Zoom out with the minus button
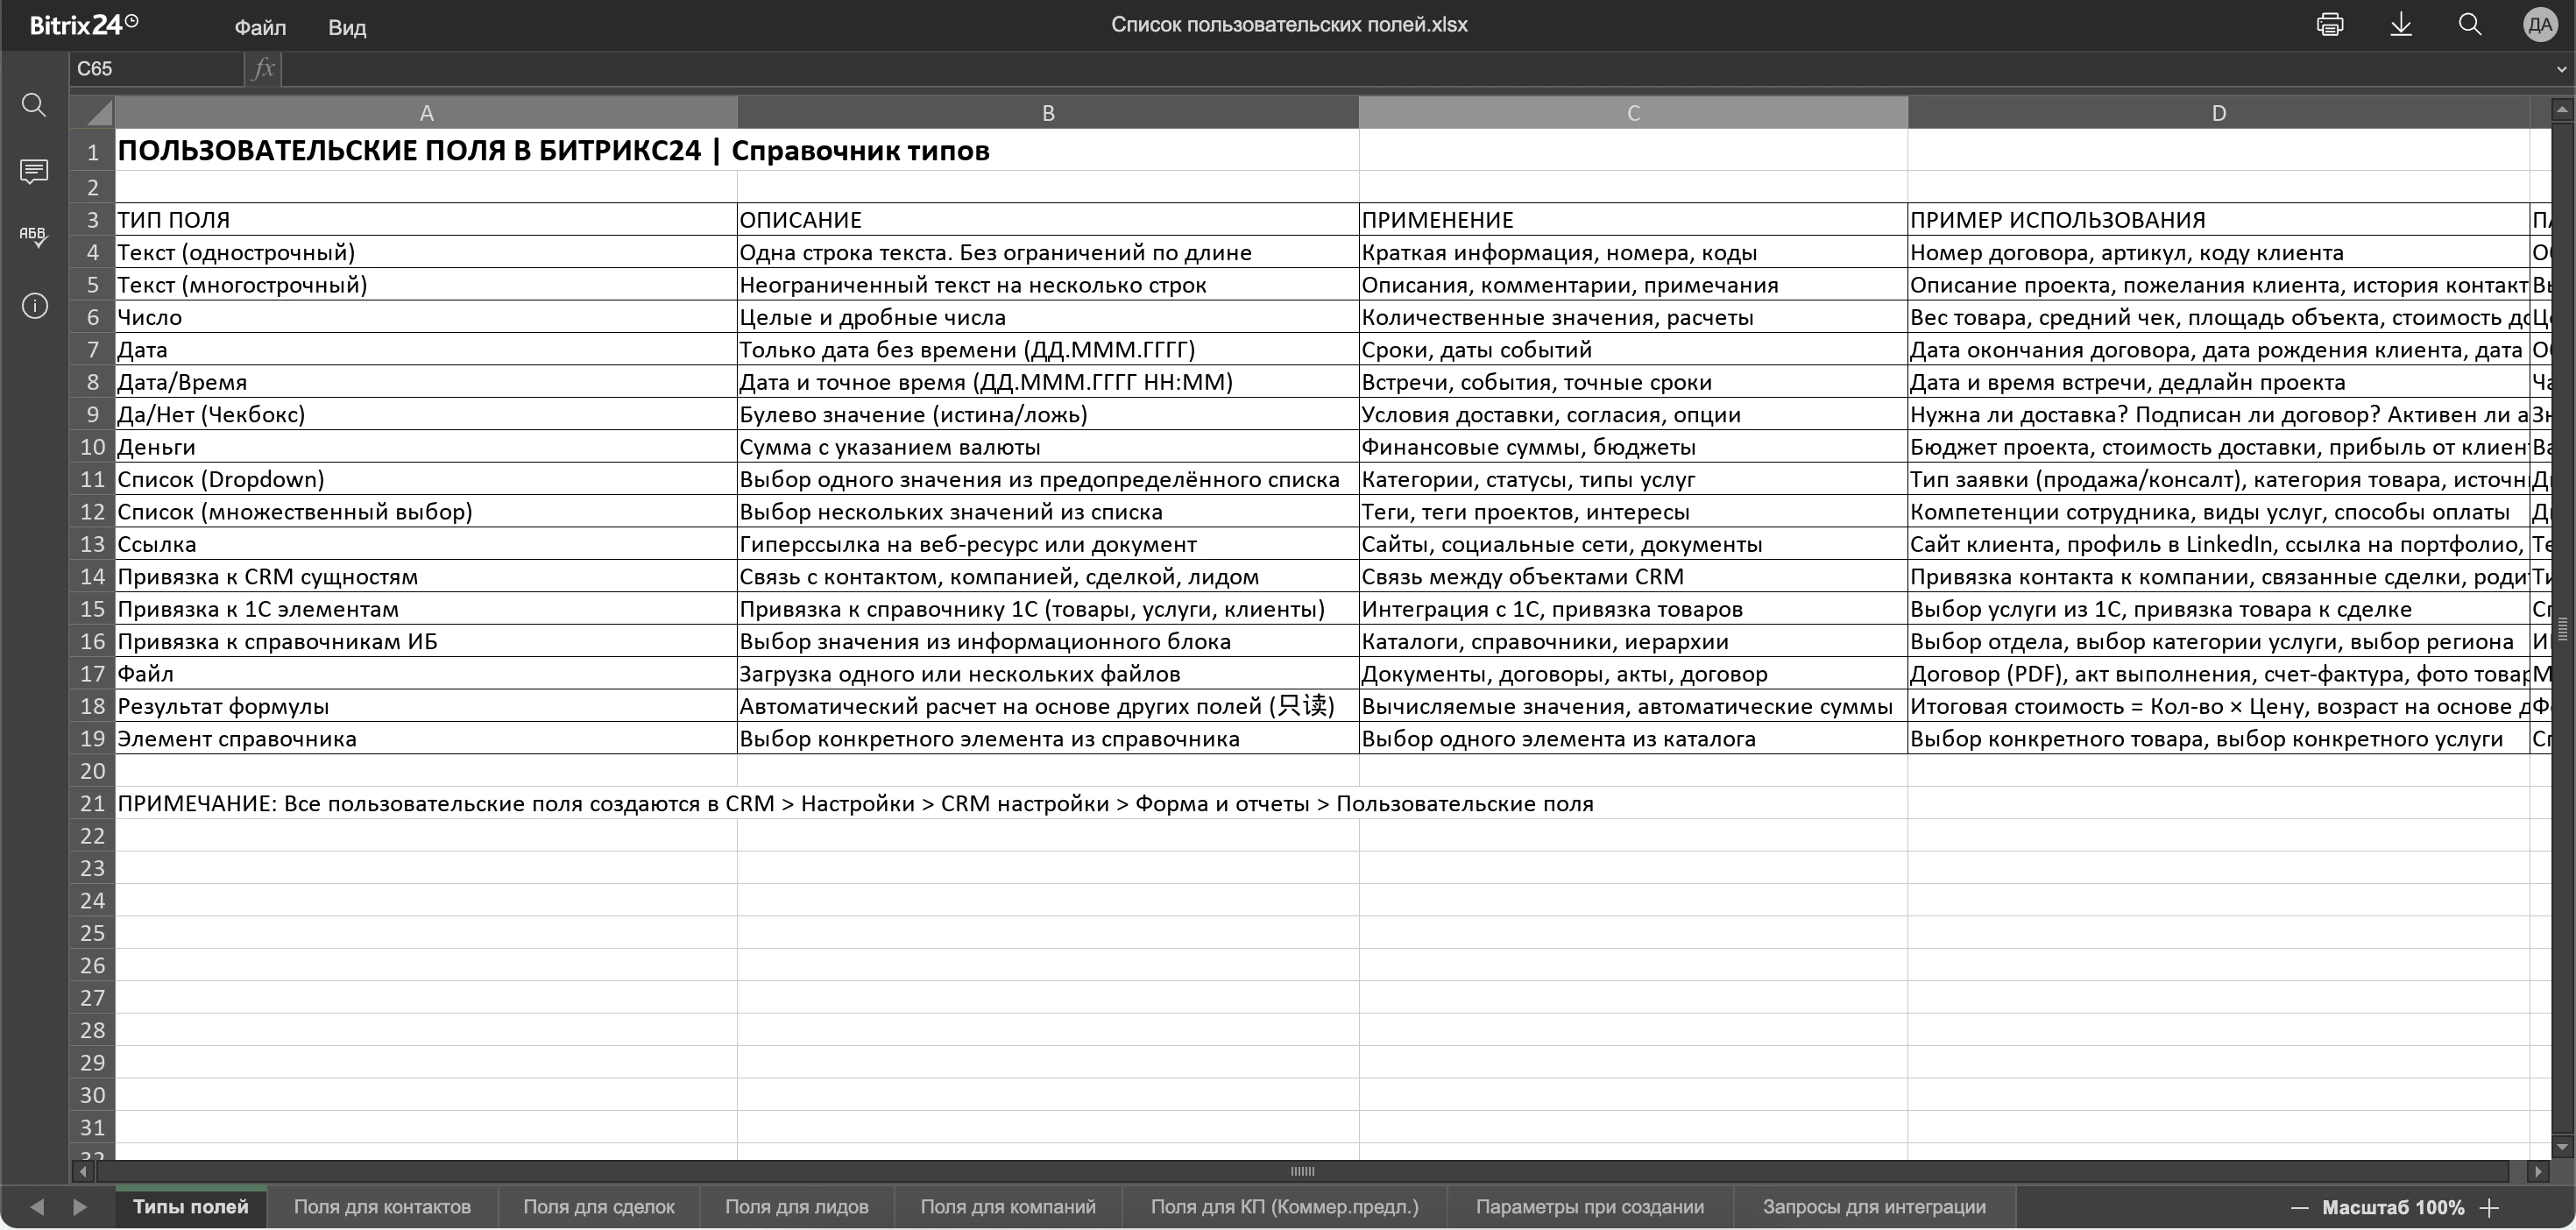Viewport: 2576px width, 1230px height. coord(2300,1208)
